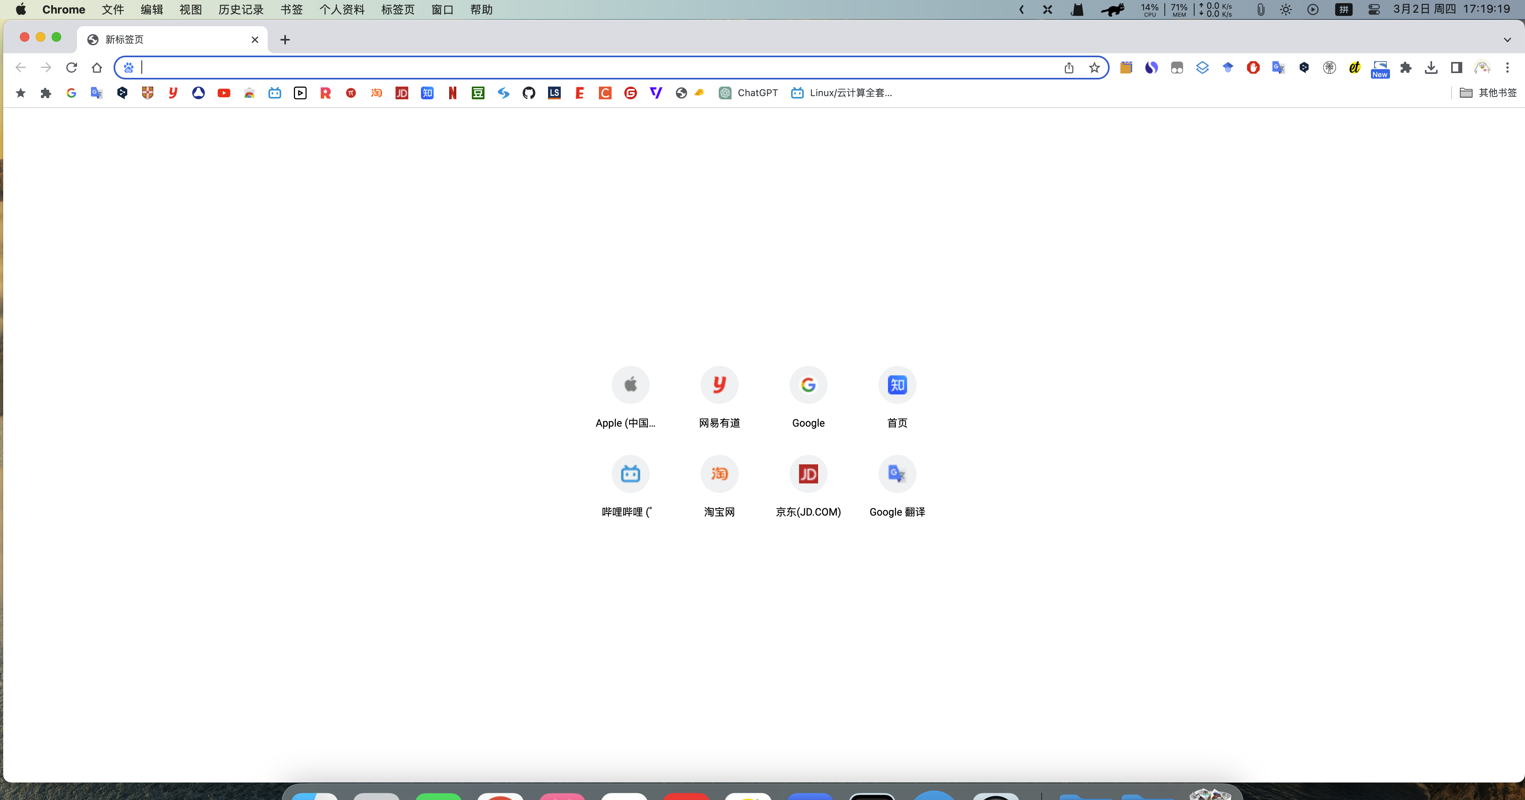This screenshot has width=1525, height=800.
Task: Click the address bar input field
Action: (592, 68)
